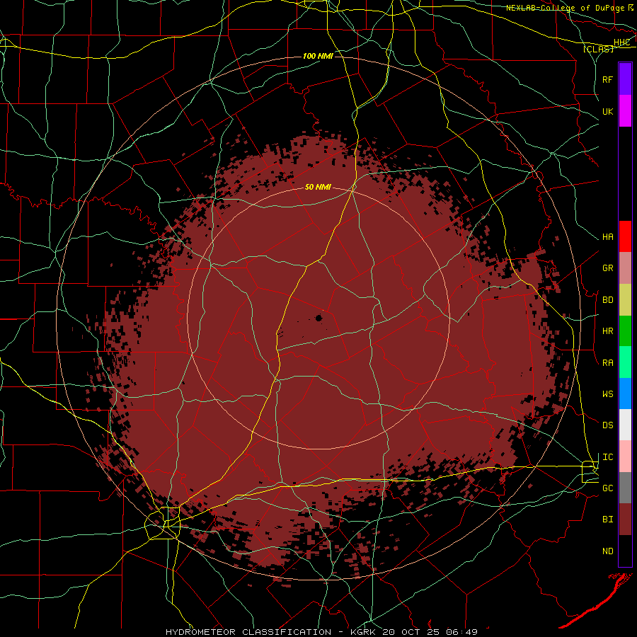
Task: Click the ND legend label
Action: point(608,551)
